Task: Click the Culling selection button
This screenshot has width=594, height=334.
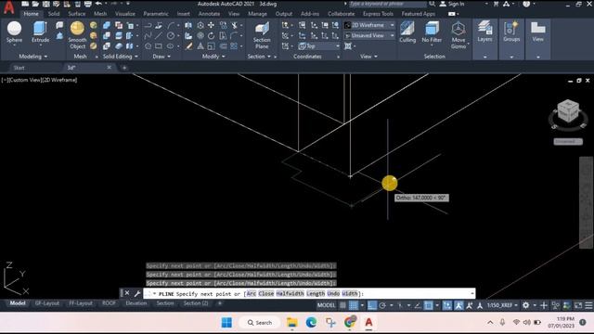Action: 407,32
